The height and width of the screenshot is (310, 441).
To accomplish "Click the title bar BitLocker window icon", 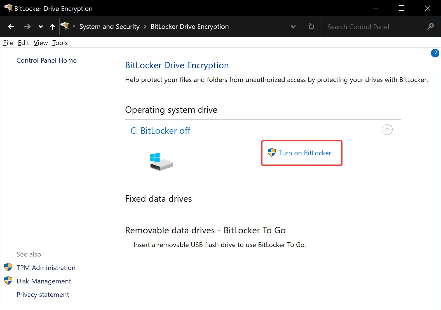I will pyautogui.click(x=8, y=8).
